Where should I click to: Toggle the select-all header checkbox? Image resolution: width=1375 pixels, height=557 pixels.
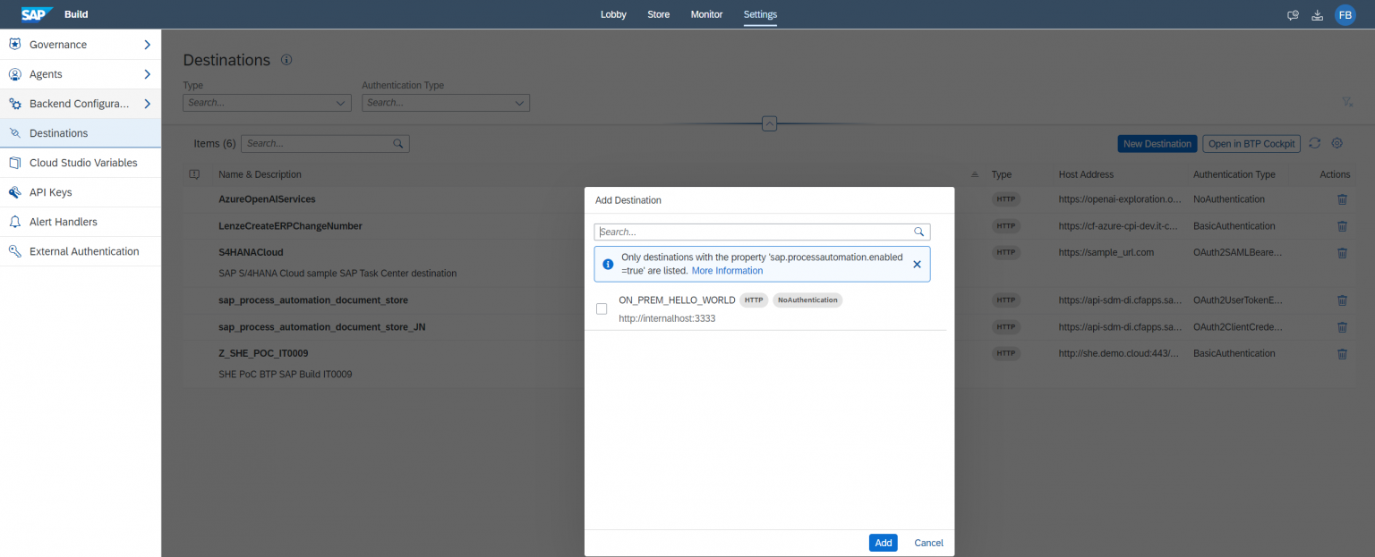[x=194, y=173]
